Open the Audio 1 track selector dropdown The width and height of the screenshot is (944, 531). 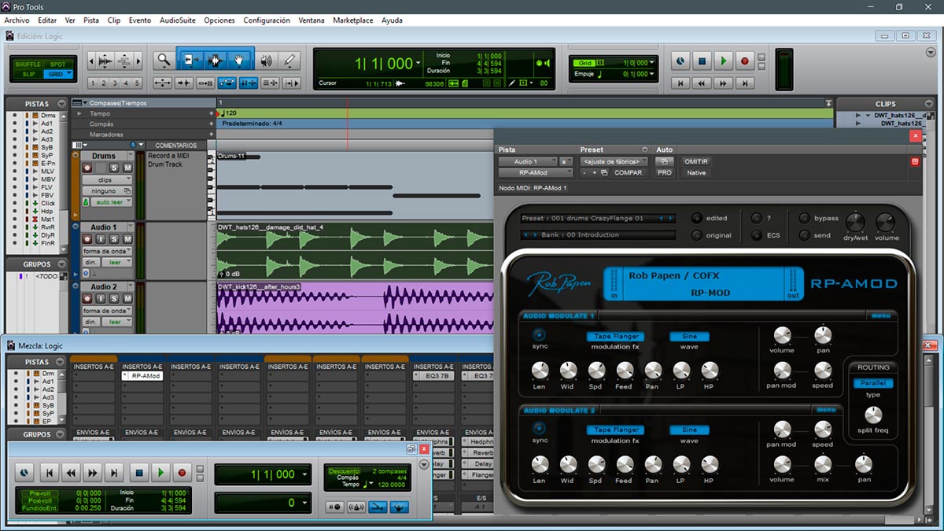526,161
